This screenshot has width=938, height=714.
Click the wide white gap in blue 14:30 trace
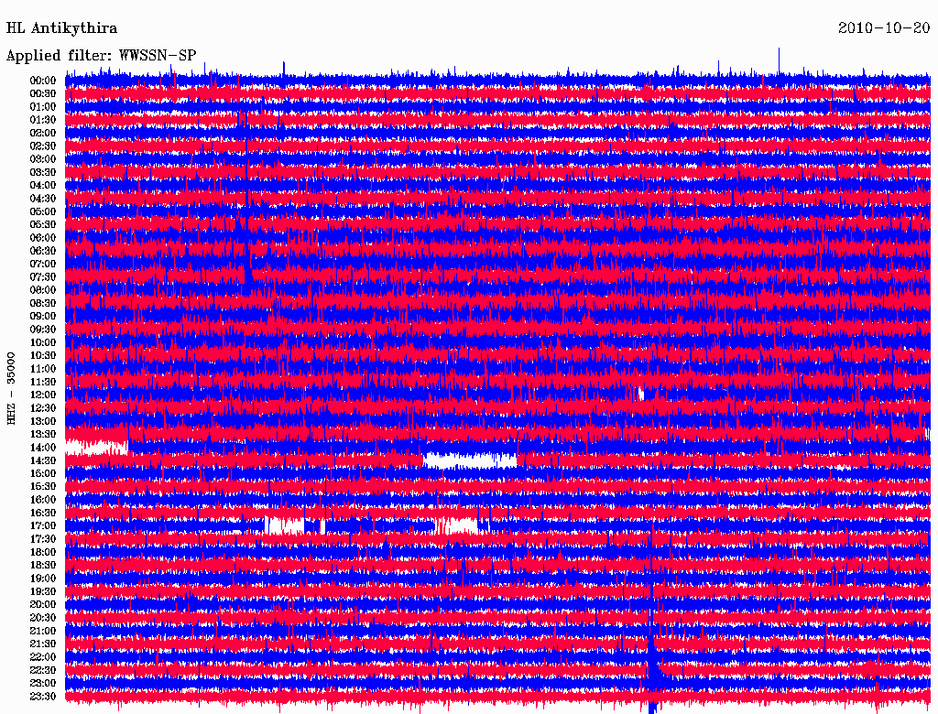coord(469,460)
